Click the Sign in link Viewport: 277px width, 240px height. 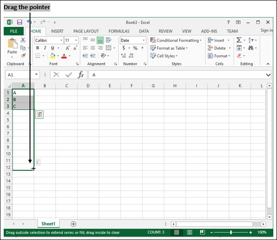(266, 30)
